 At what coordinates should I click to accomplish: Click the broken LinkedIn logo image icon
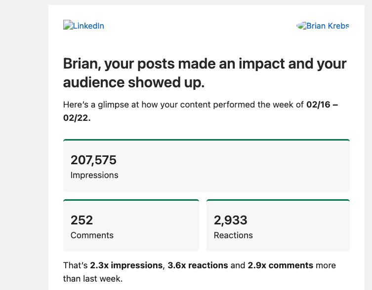click(x=68, y=26)
